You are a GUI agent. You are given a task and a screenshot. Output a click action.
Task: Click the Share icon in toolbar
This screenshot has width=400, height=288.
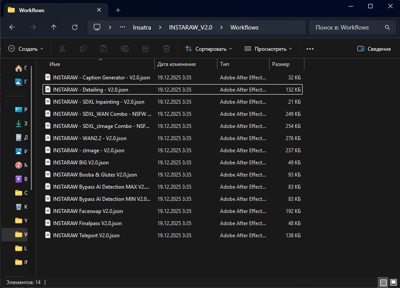tap(146, 49)
